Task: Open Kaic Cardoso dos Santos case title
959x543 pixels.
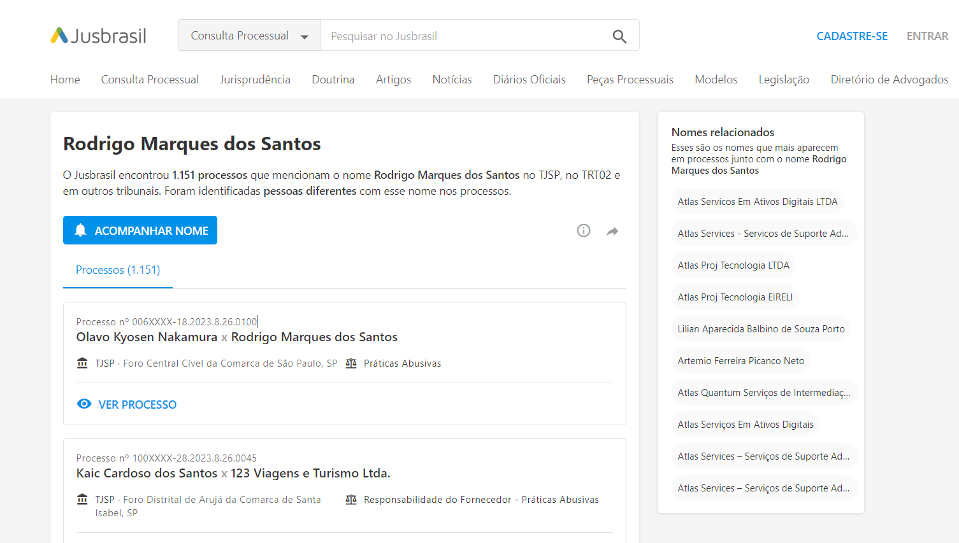Action: click(233, 473)
